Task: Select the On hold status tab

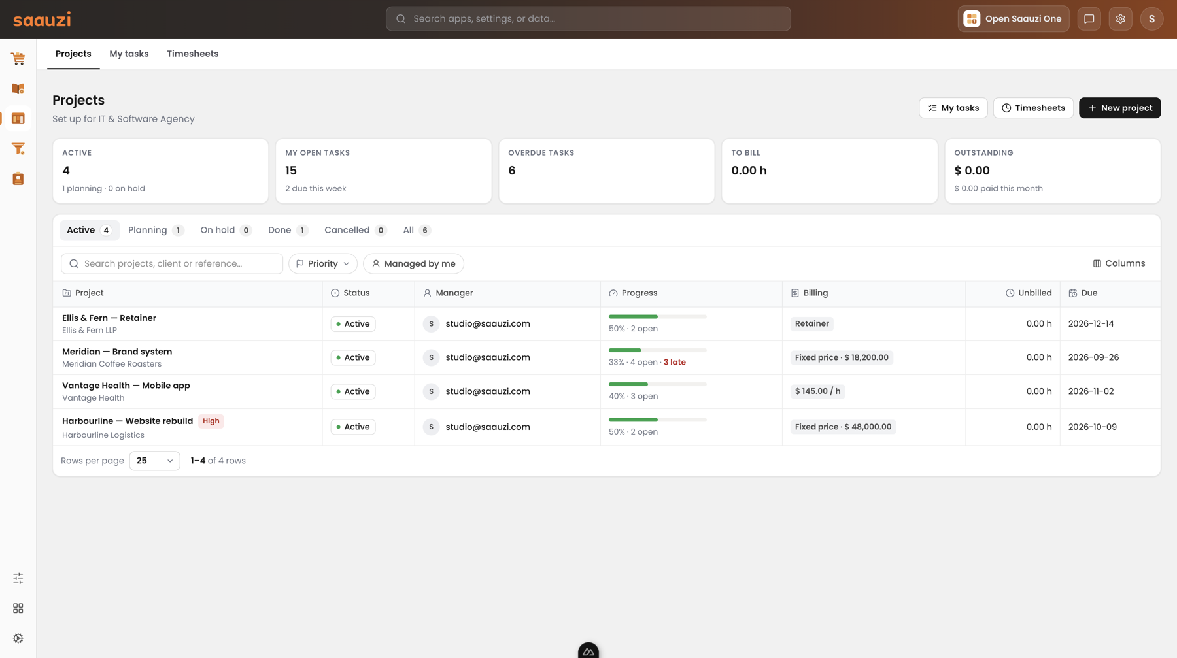Action: pos(226,230)
